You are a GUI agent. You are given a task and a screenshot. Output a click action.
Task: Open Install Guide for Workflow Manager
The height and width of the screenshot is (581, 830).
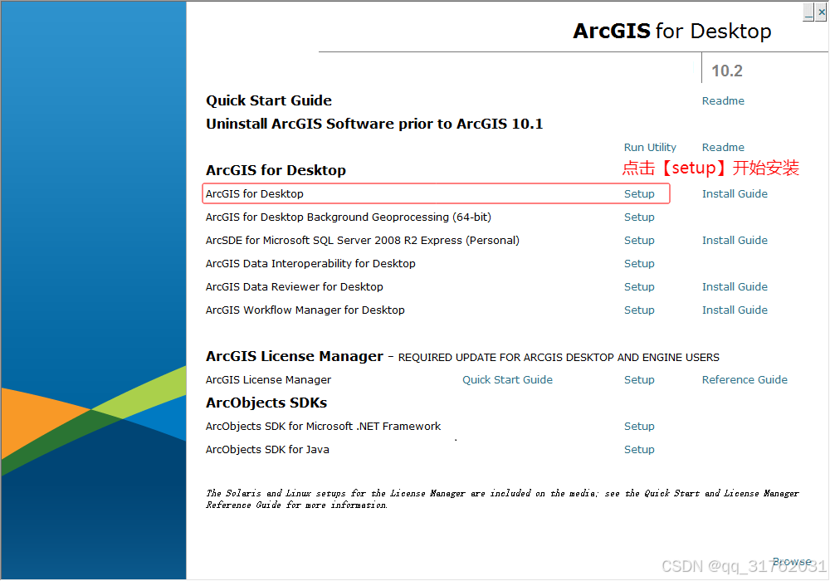[735, 310]
